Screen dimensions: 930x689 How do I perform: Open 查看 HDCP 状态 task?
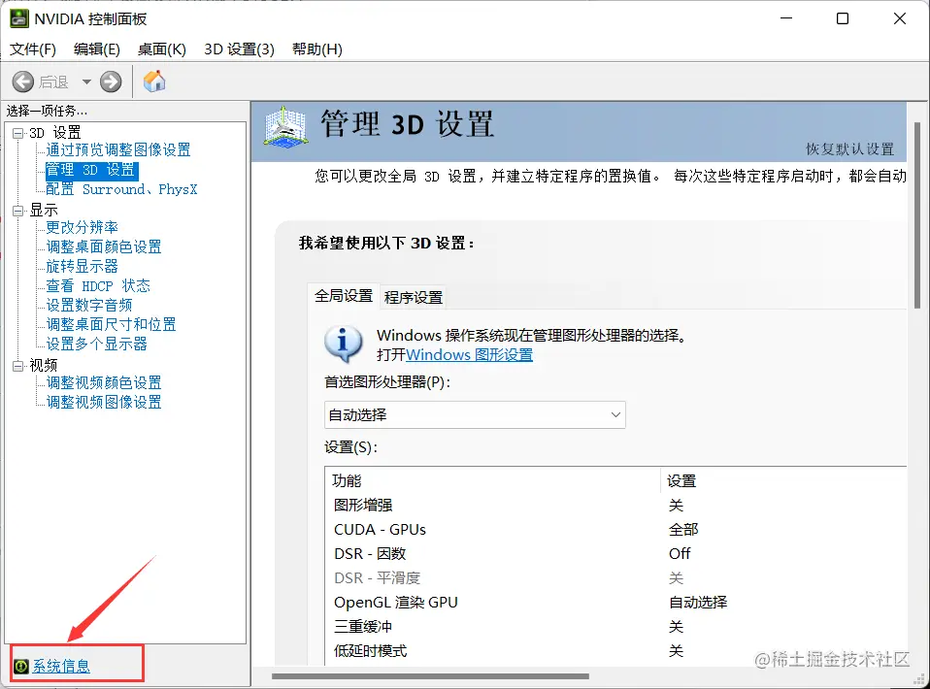[98, 286]
